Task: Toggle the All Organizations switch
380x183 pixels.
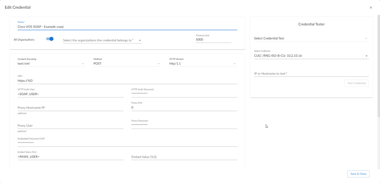Action: click(50, 39)
